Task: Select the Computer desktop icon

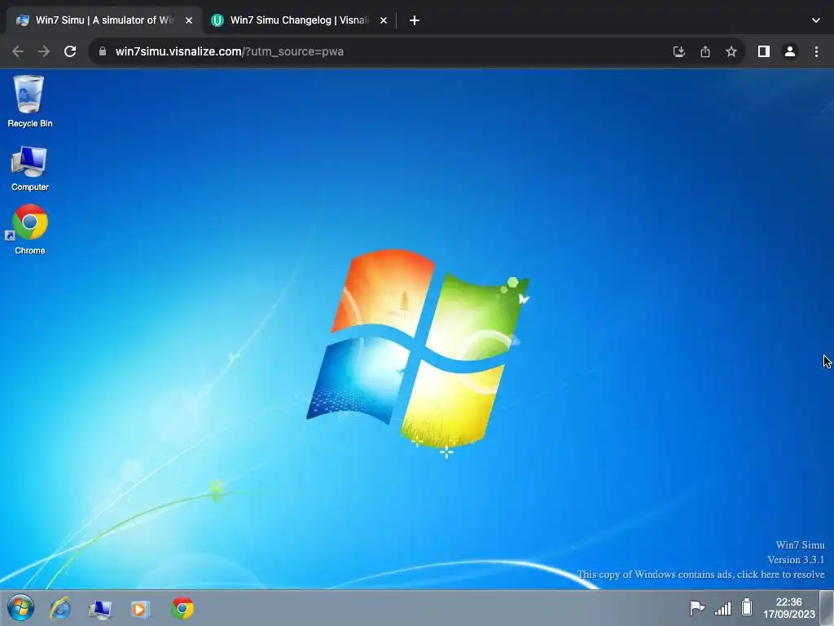Action: click(x=29, y=168)
